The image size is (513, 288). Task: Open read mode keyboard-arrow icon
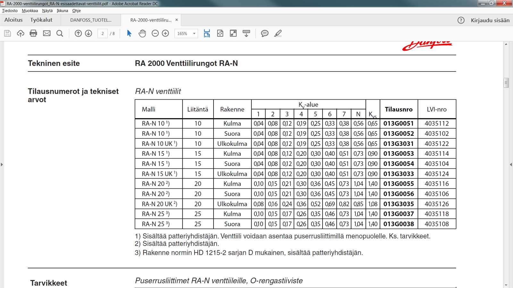click(x=246, y=33)
